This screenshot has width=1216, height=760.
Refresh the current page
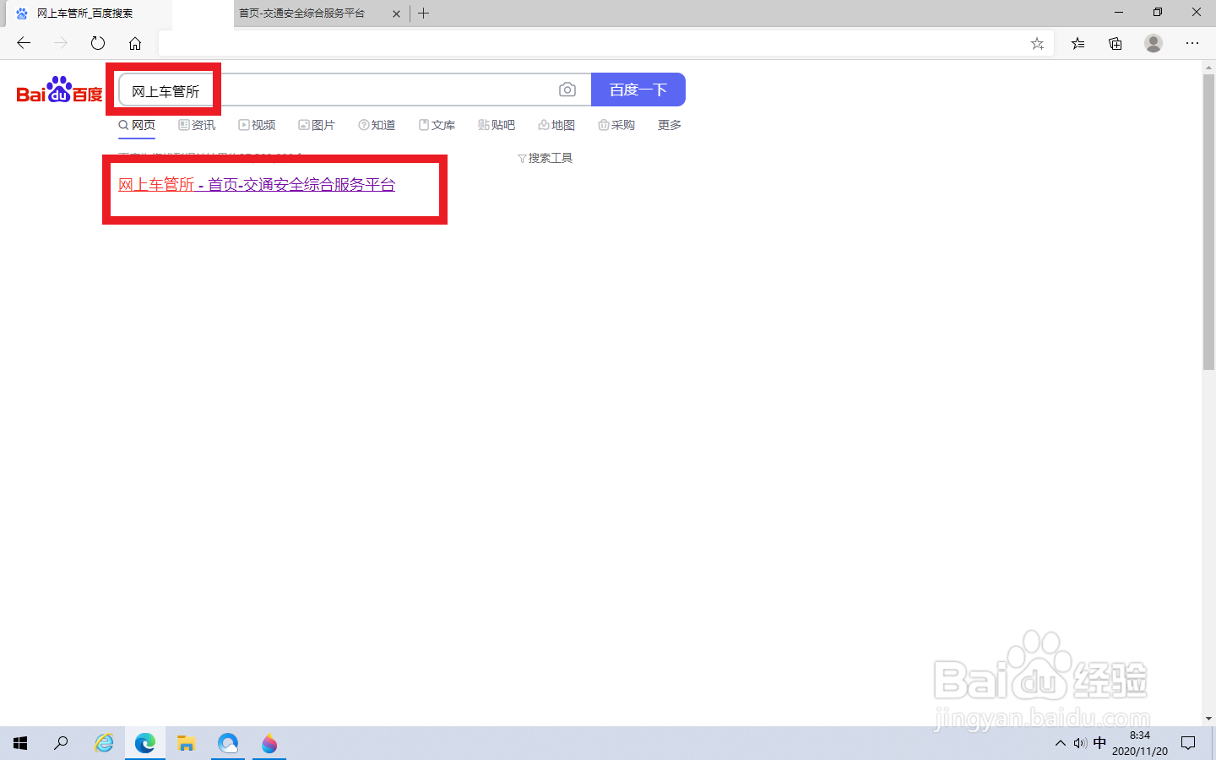[98, 43]
